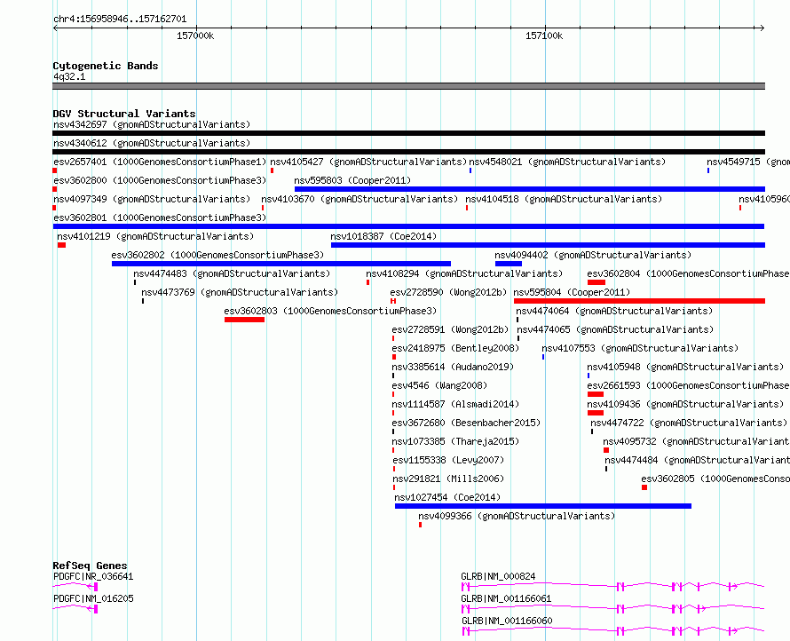790x641 pixels.
Task: Open the nsv4095732 variant label
Action: [x=696, y=441]
